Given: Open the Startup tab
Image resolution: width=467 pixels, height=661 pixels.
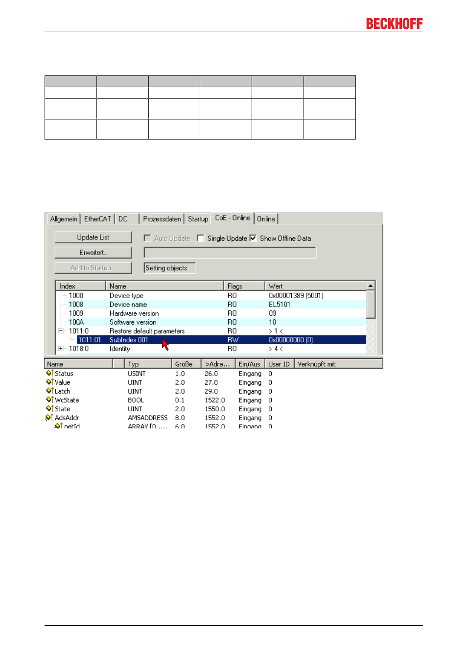Looking at the screenshot, I should [198, 219].
